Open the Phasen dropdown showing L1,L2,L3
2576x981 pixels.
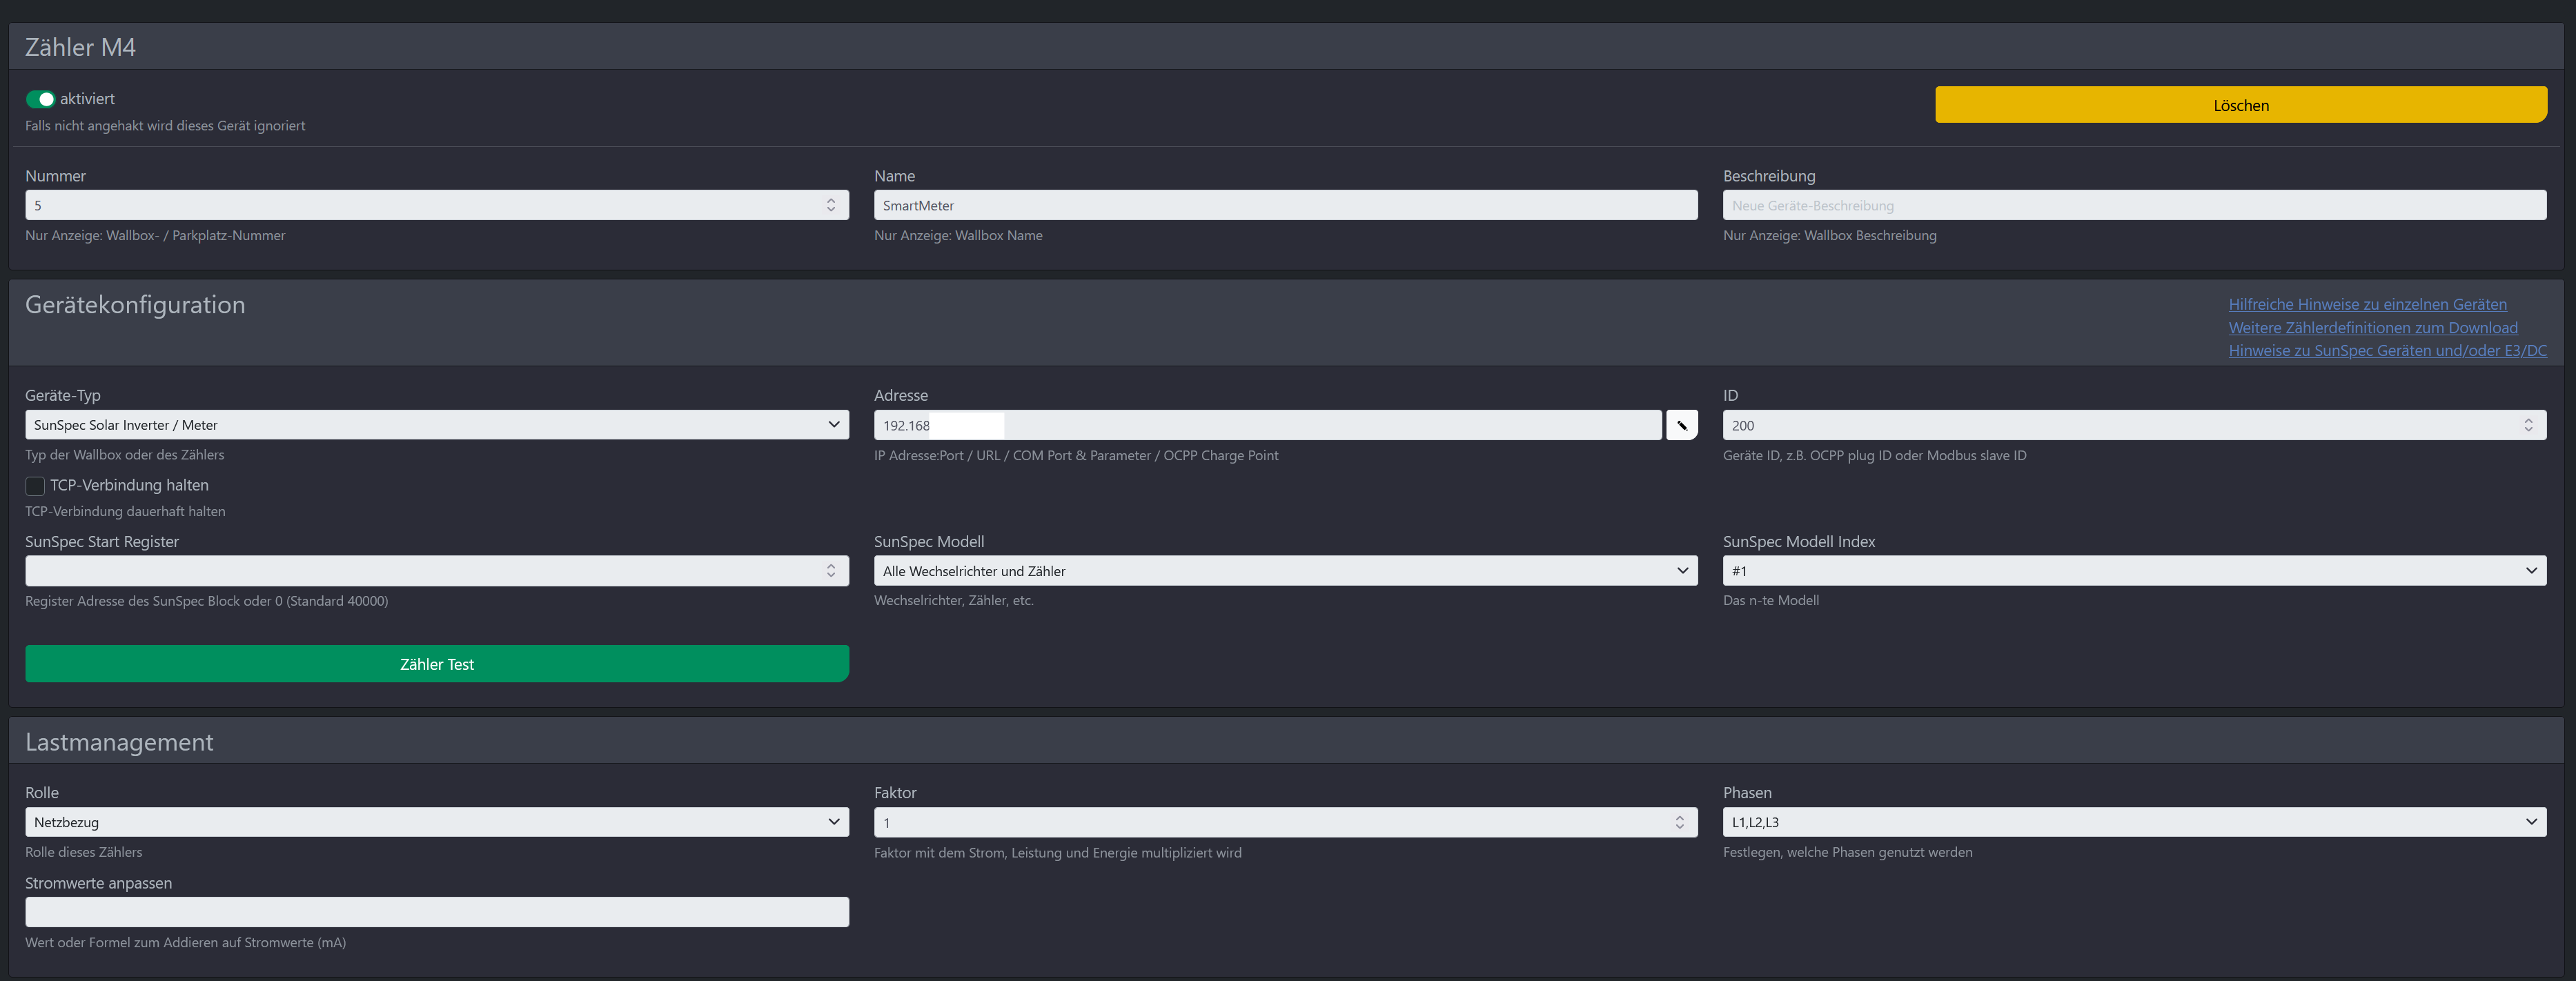coord(2134,822)
